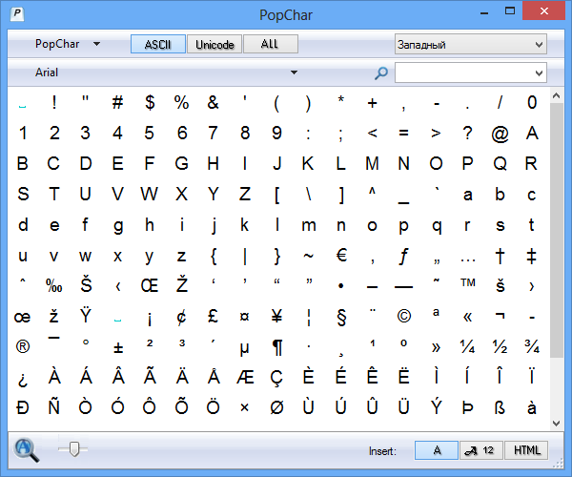Select the lowercase g character

[118, 227]
